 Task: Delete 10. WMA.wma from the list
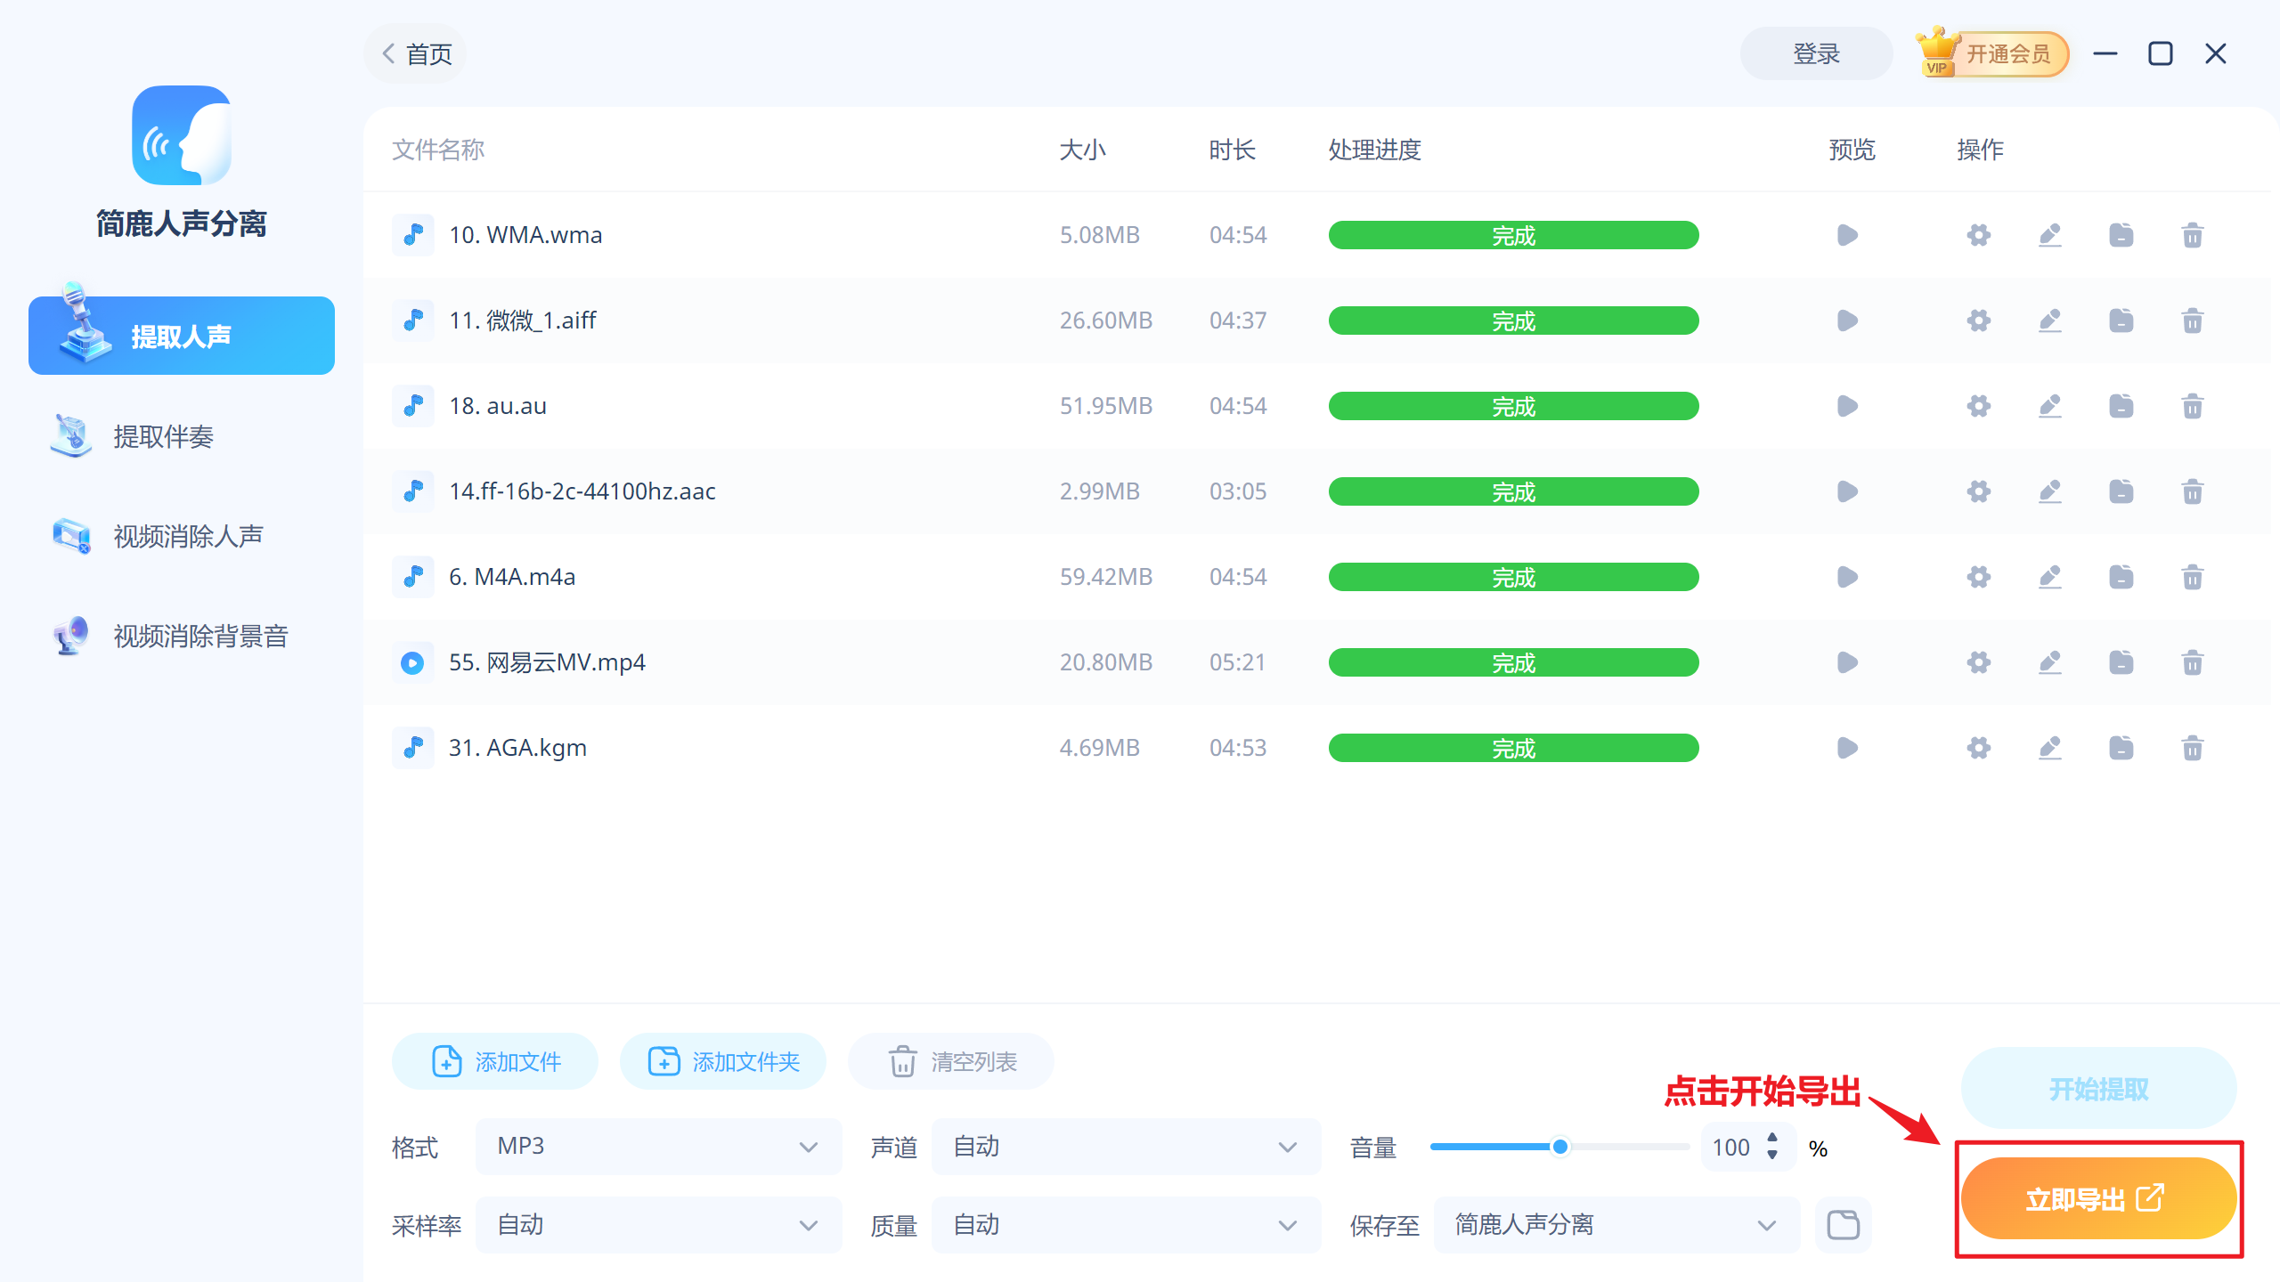click(x=2192, y=236)
